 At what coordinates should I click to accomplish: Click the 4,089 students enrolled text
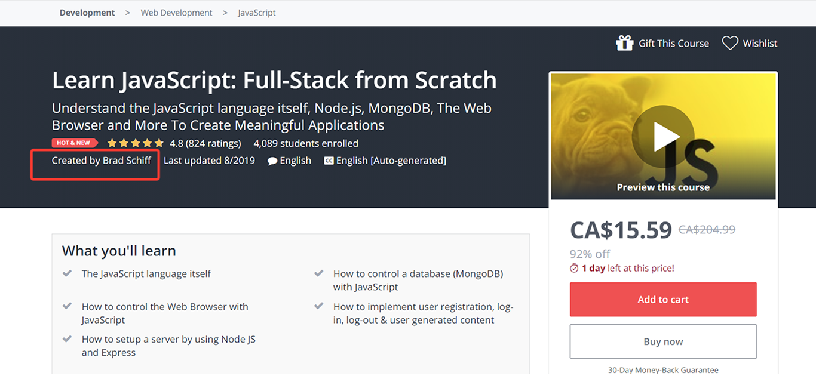point(306,143)
